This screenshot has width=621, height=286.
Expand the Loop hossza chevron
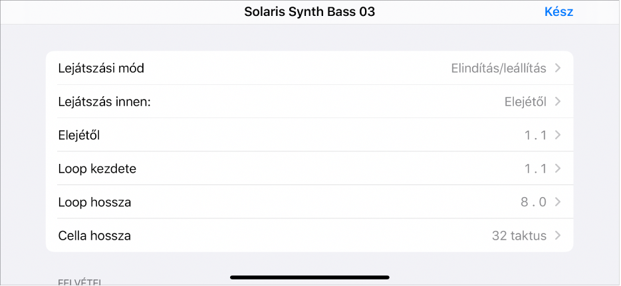click(557, 202)
